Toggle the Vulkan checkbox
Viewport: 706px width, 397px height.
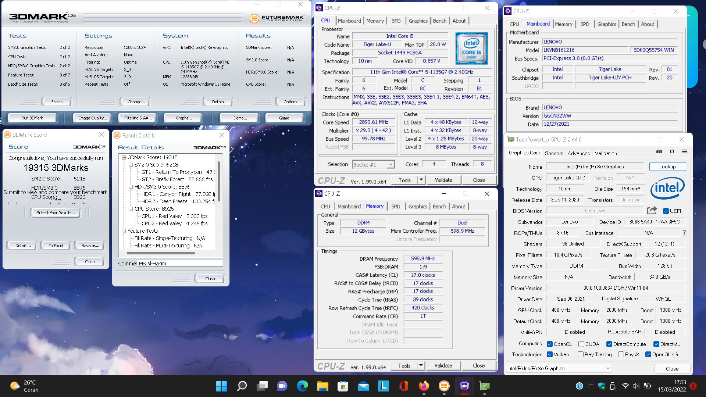550,354
